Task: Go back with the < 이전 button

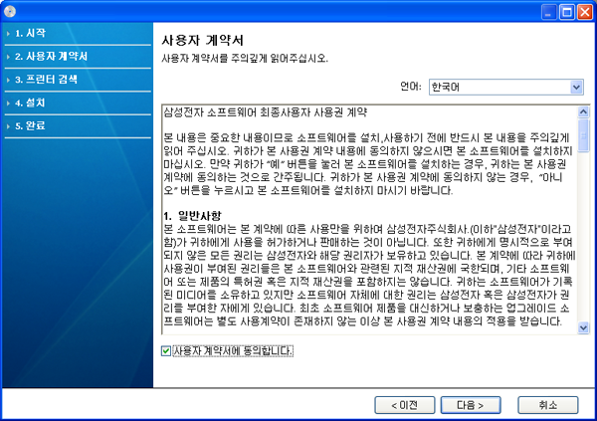Action: 404,405
